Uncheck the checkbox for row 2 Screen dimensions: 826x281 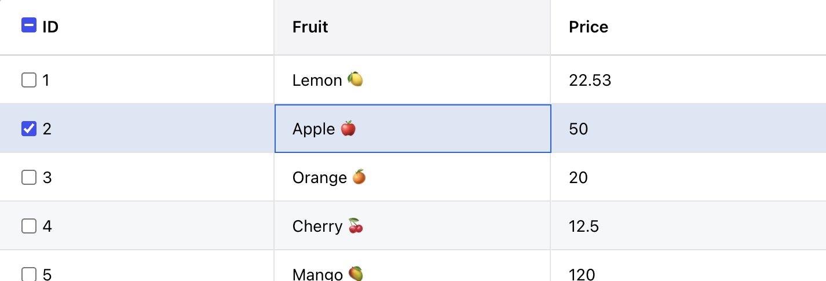(29, 129)
